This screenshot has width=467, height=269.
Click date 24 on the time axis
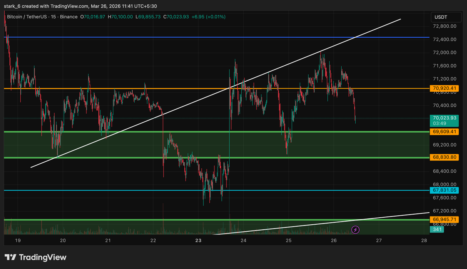[244, 241]
